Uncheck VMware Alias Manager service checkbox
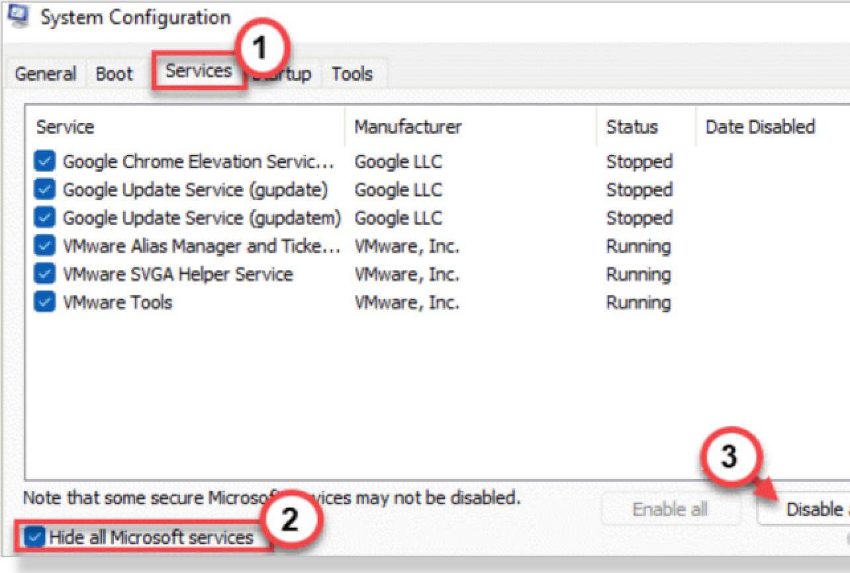The image size is (850, 573). [x=44, y=246]
